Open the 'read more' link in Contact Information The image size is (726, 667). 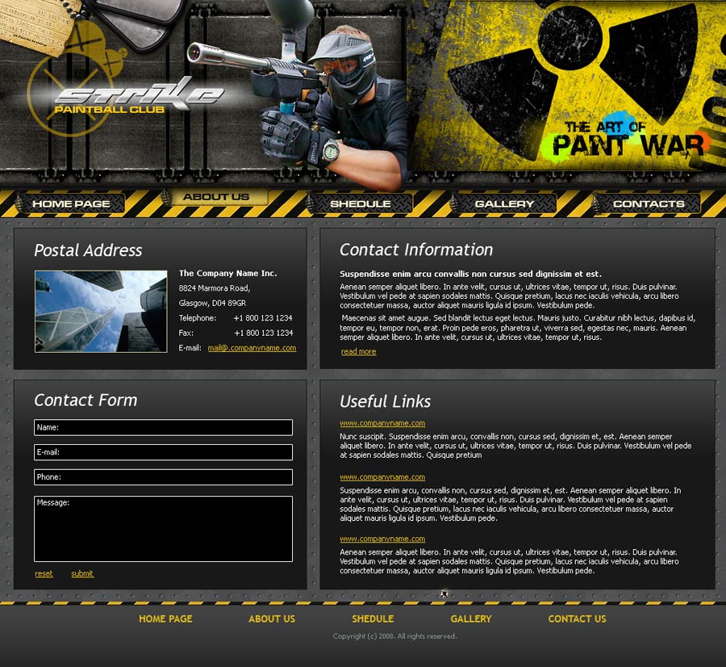click(x=358, y=352)
